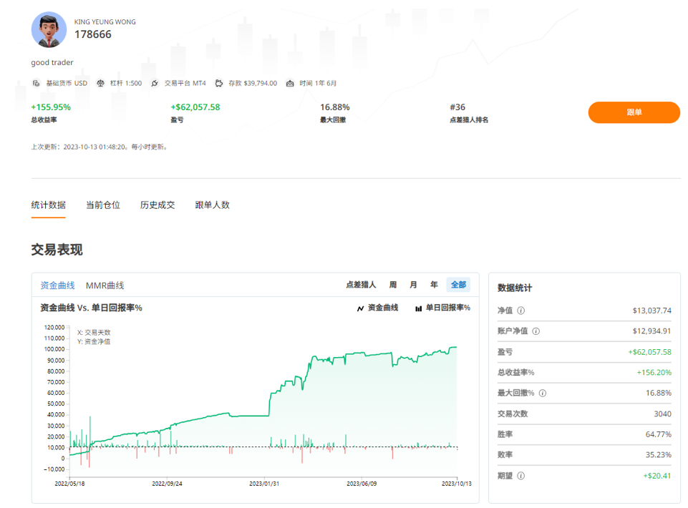
Task: Open the 历史成交 tab
Action: pos(158,205)
